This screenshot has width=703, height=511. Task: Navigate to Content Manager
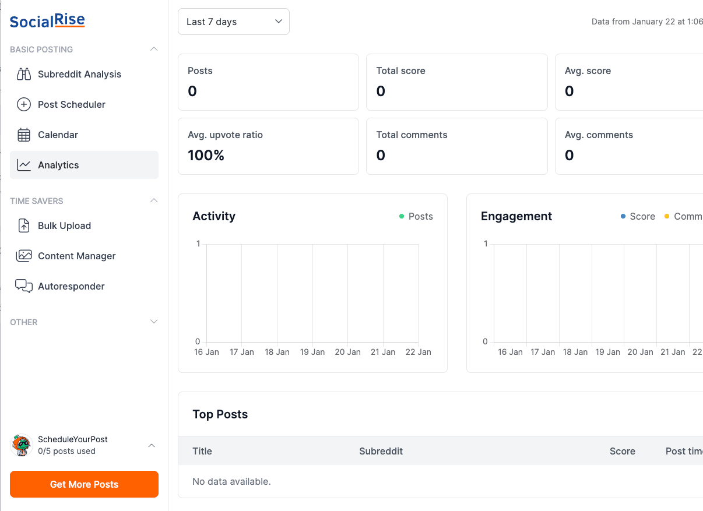(x=84, y=256)
